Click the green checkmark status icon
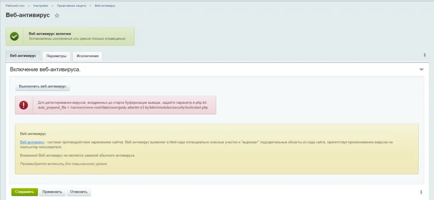The width and height of the screenshot is (434, 200). click(14, 36)
